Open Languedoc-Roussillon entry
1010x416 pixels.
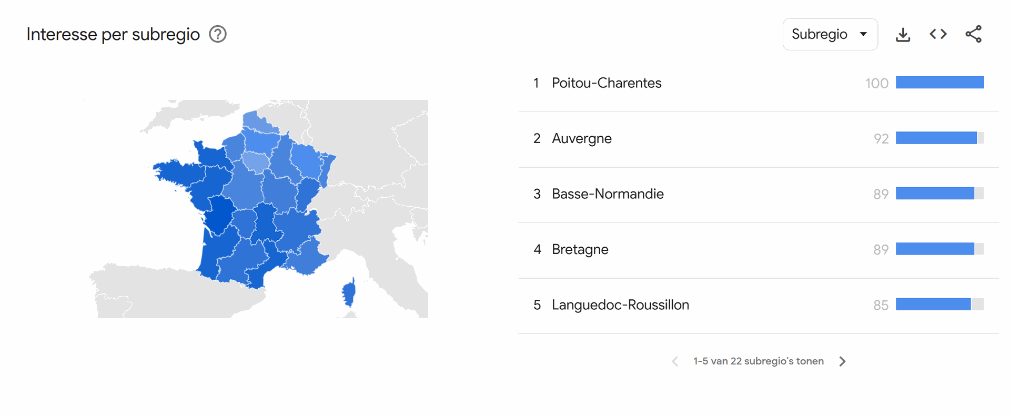(759, 306)
